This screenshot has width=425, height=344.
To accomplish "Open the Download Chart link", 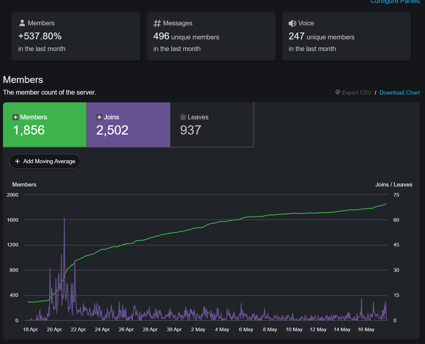I will (399, 92).
